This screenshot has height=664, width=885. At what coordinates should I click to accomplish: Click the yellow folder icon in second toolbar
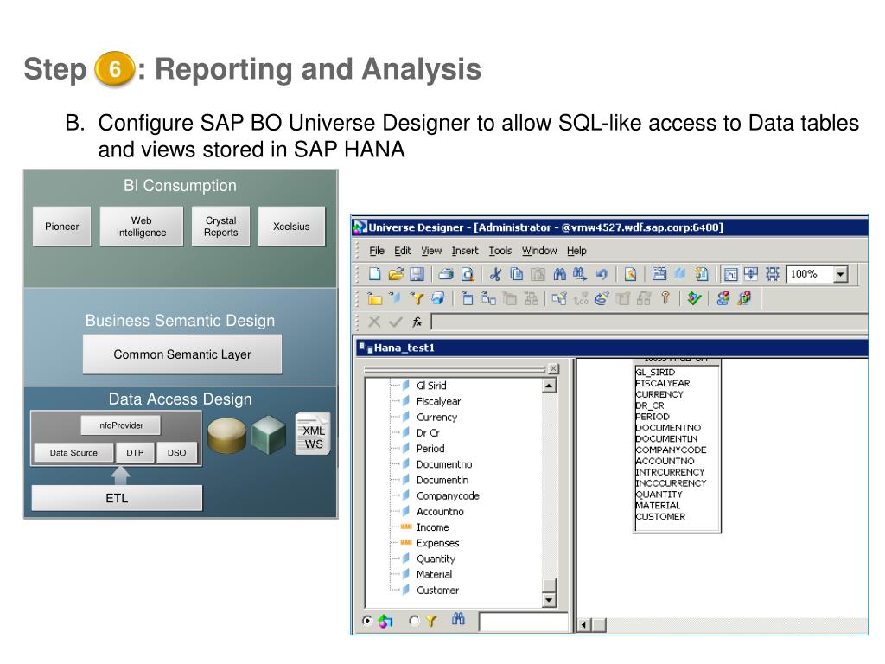click(375, 298)
